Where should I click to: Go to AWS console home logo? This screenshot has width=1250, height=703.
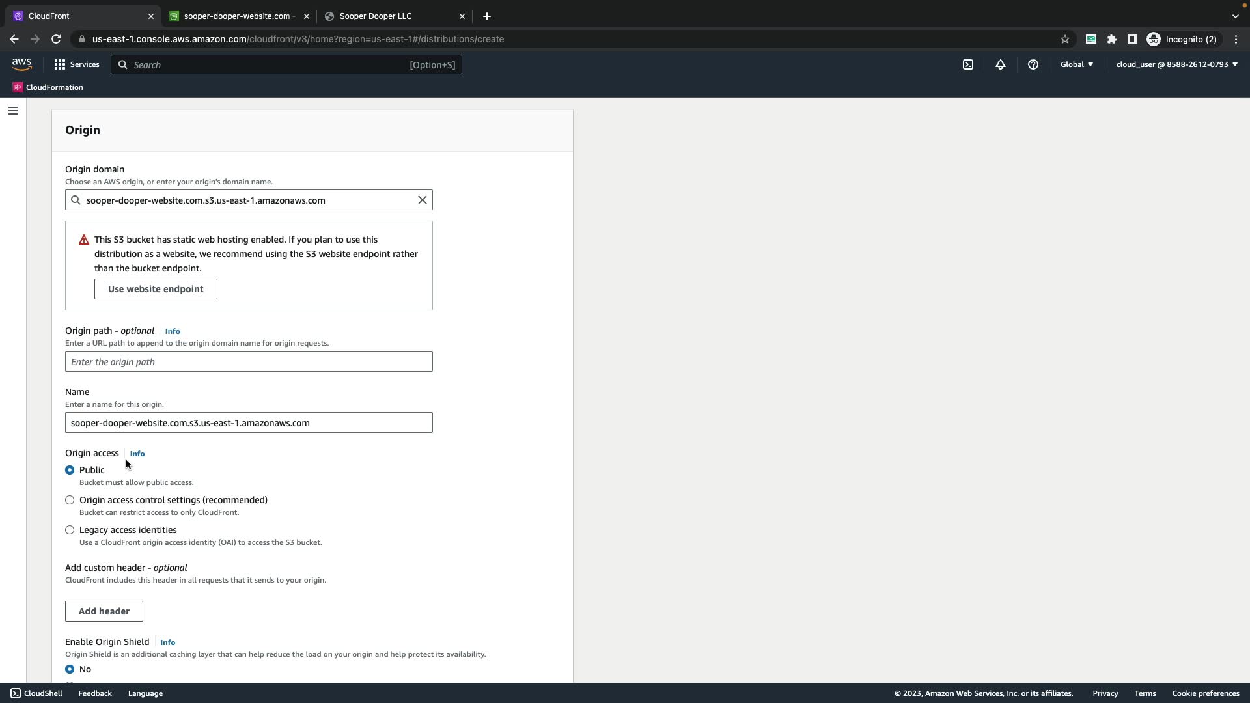pyautogui.click(x=21, y=64)
